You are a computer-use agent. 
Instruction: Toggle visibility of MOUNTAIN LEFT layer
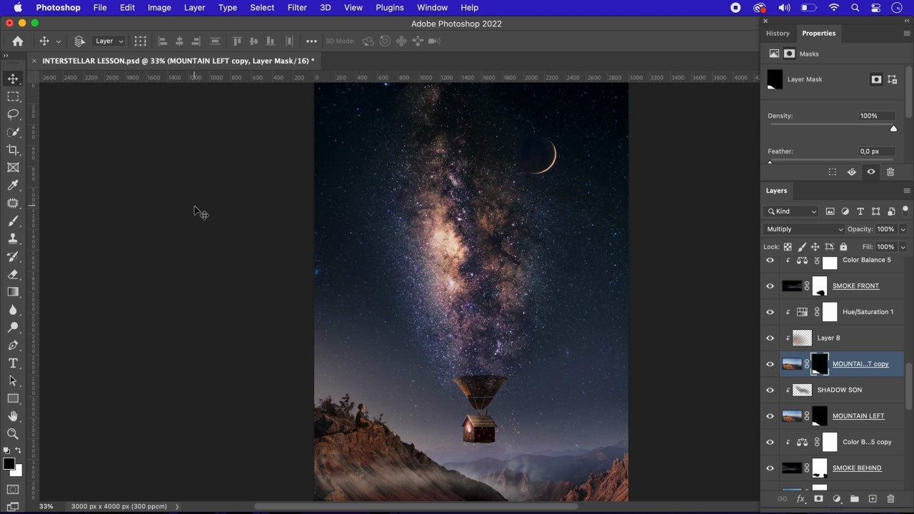coord(770,416)
